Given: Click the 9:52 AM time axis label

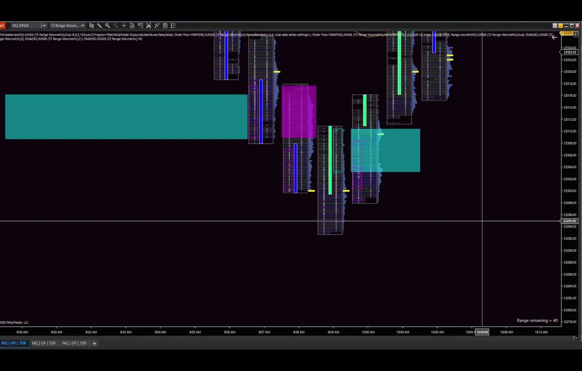Looking at the screenshot, I should [91, 332].
